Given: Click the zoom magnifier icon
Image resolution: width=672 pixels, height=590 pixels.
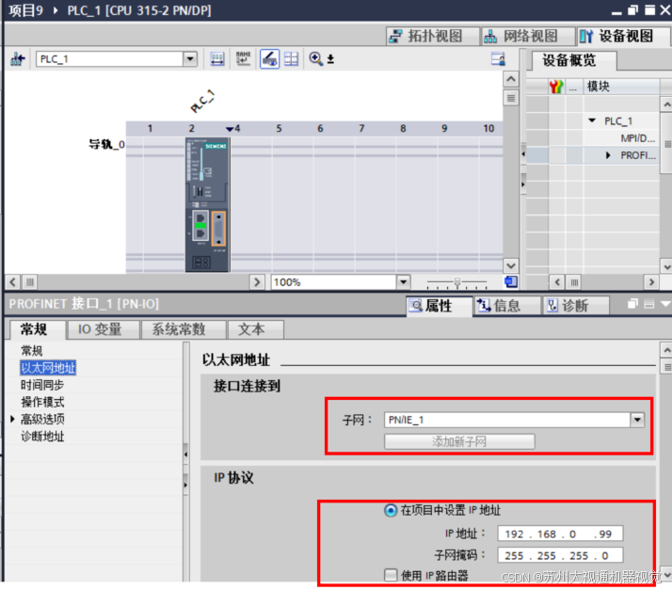Looking at the screenshot, I should (x=316, y=58).
